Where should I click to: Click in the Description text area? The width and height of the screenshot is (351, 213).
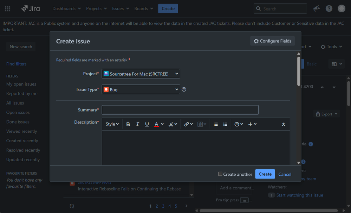196,148
